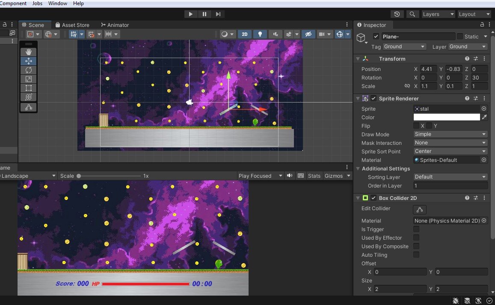This screenshot has width=495, height=305.
Task: Open Unity search
Action: [412, 14]
